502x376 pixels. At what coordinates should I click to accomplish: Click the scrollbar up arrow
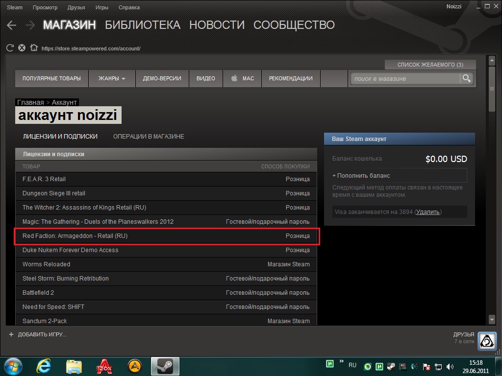click(492, 60)
